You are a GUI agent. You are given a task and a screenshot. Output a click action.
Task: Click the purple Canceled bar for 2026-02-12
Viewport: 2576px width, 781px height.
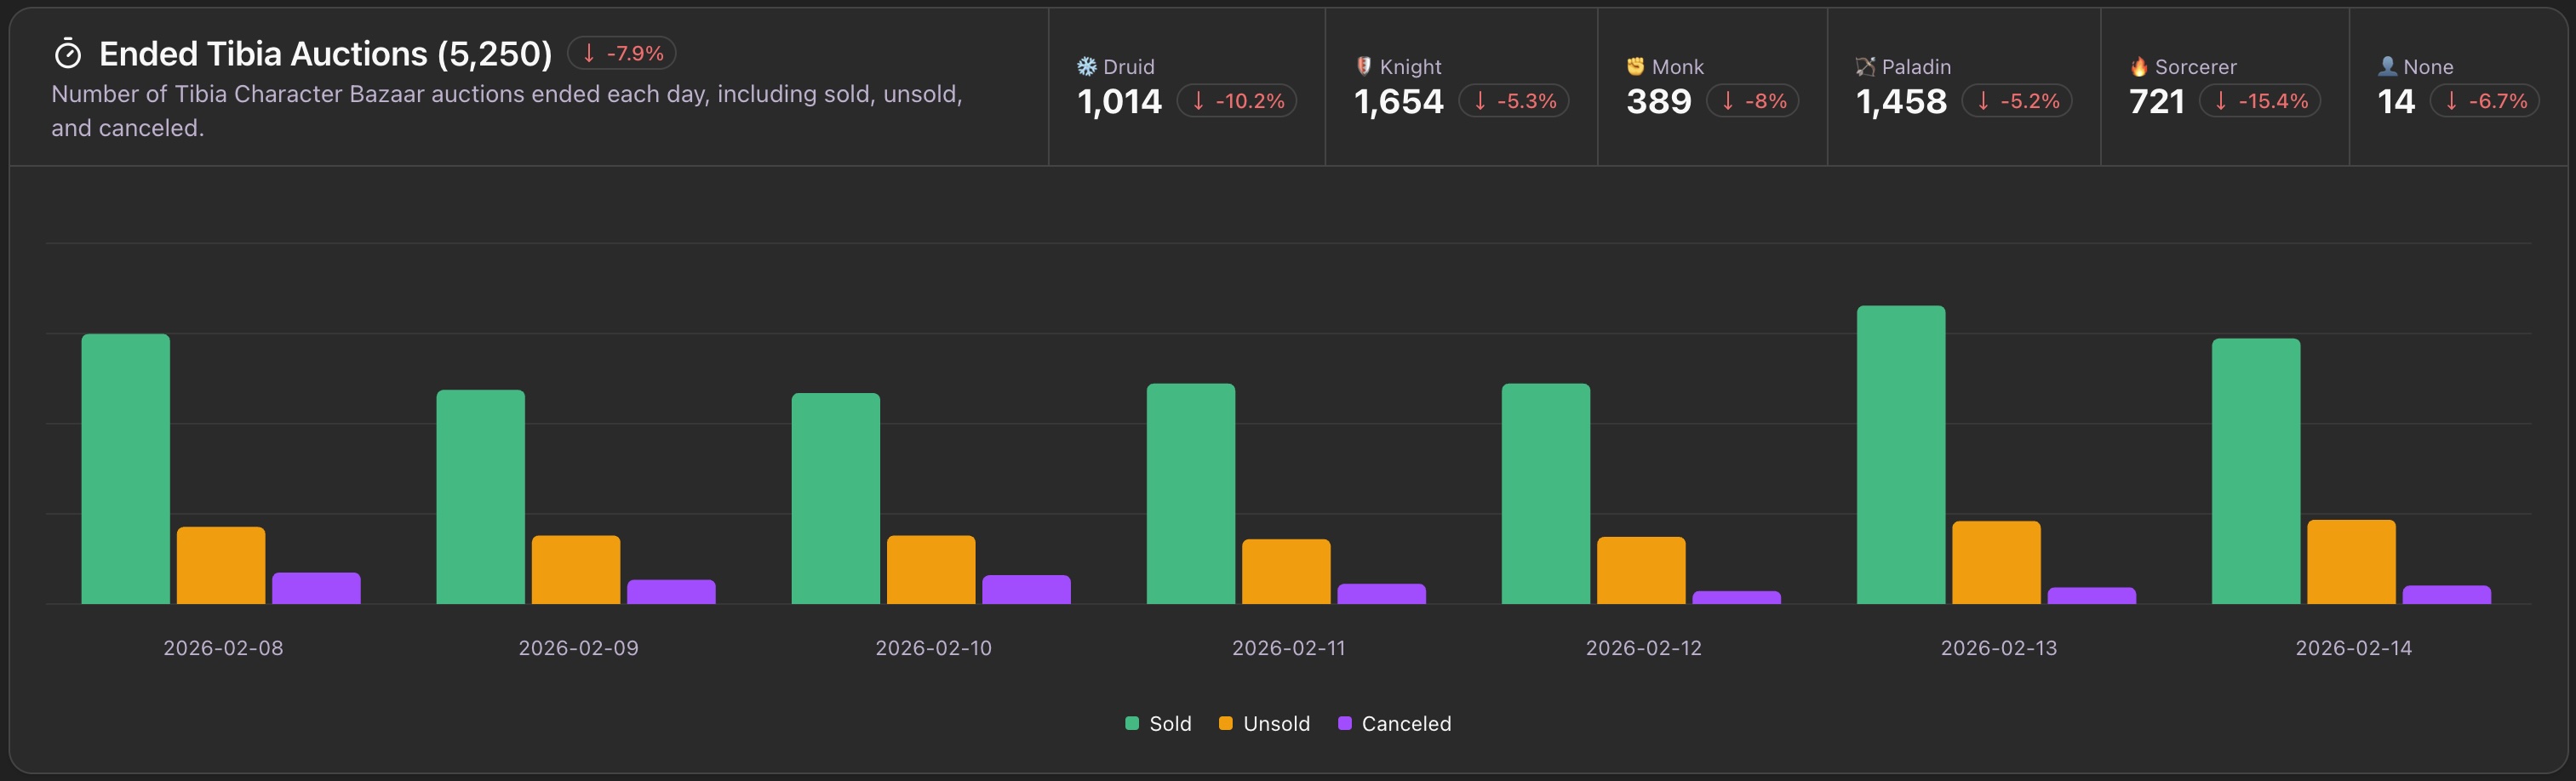(1737, 598)
